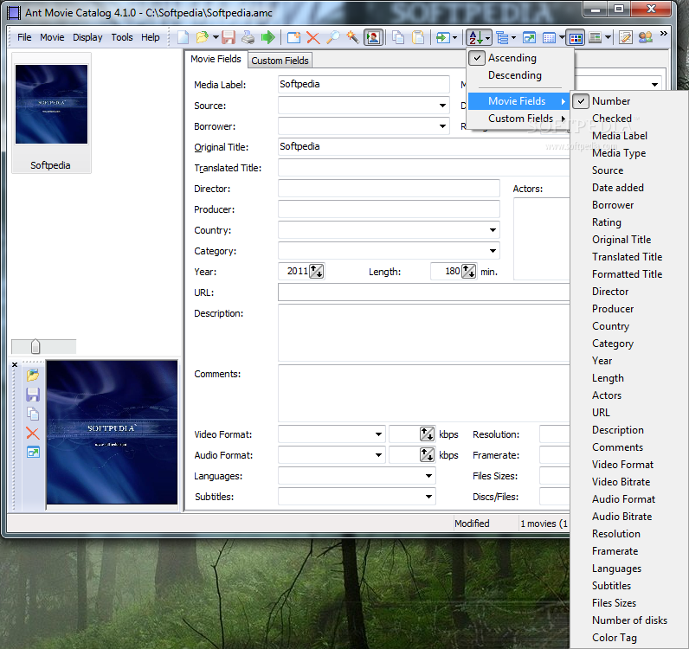Delete picture with red X in picture panel
Image resolution: width=689 pixels, height=649 pixels.
pos(33,434)
